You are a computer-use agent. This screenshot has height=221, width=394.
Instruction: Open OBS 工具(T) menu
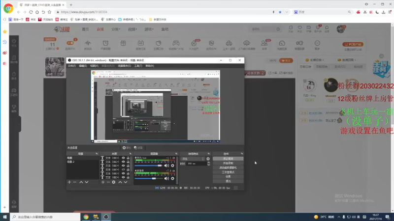[138, 66]
